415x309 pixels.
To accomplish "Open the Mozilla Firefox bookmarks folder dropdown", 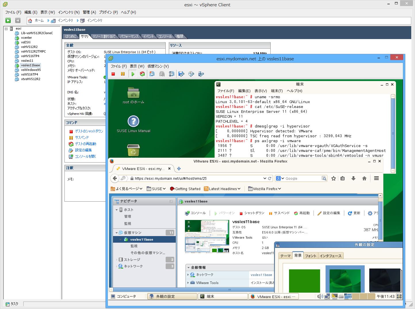I will [265, 189].
